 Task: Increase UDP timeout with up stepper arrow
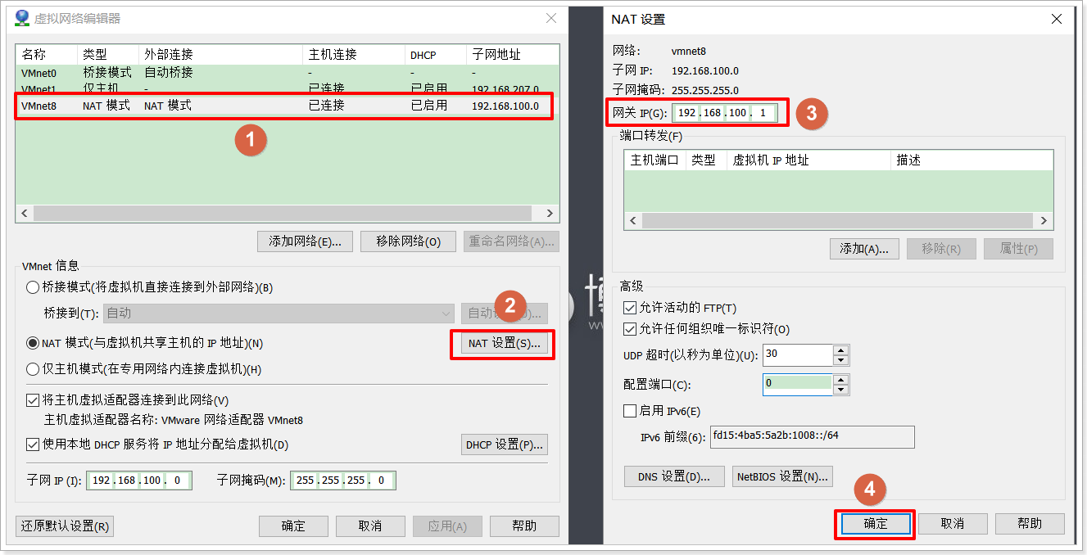pyautogui.click(x=840, y=350)
